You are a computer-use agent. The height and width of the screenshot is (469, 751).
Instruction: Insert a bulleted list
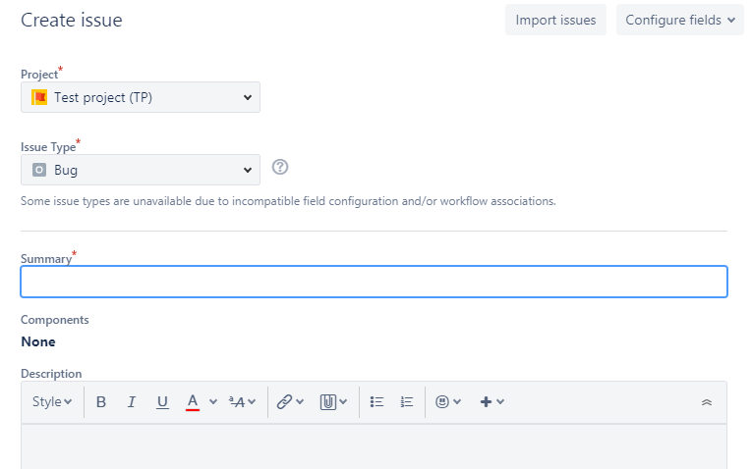point(376,402)
